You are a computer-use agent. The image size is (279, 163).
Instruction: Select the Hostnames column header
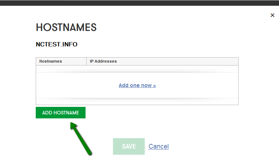[61, 62]
